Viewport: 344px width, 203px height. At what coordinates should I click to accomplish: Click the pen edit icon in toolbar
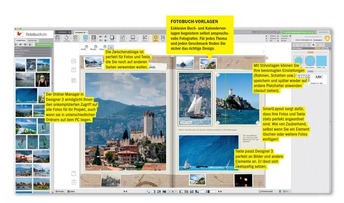[105, 36]
